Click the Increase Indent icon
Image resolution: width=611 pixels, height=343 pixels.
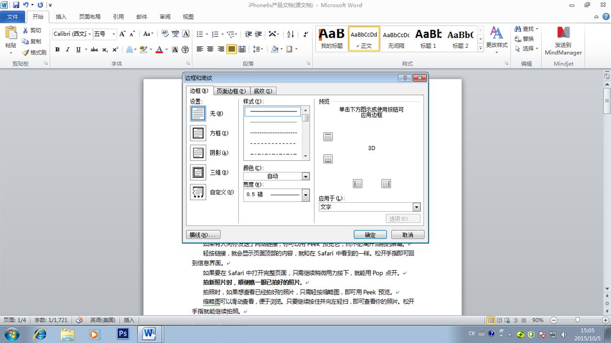tap(259, 34)
